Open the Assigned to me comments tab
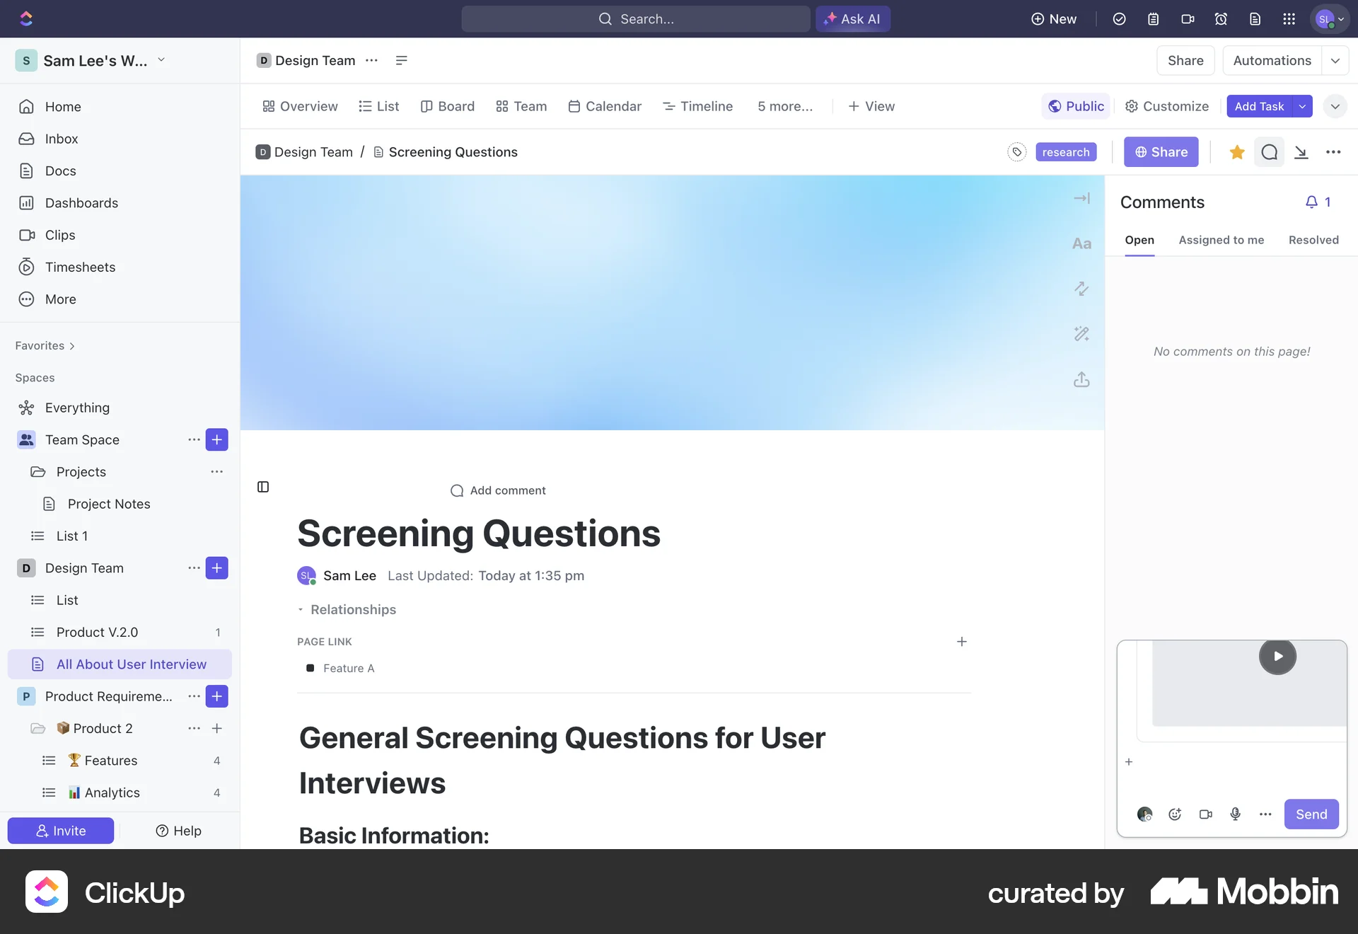This screenshot has width=1358, height=934. click(x=1221, y=240)
